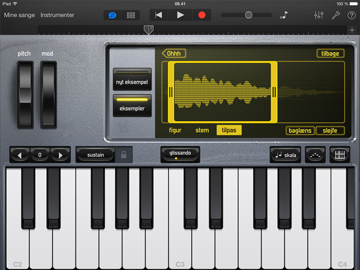
Task: Add a song section with plus
Action: tap(352, 30)
